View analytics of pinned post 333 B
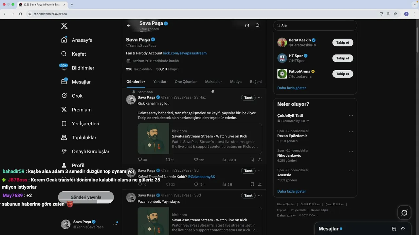 point(229,160)
